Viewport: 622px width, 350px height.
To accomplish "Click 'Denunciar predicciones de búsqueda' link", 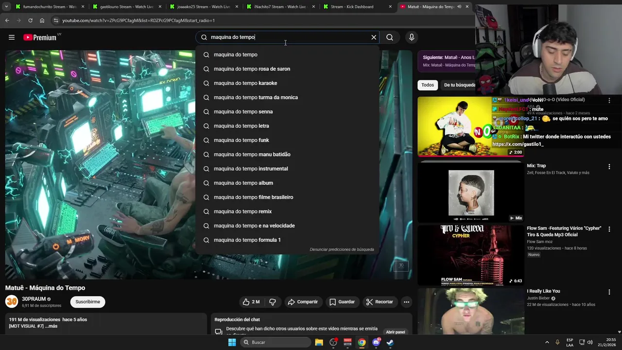I will [x=342, y=249].
